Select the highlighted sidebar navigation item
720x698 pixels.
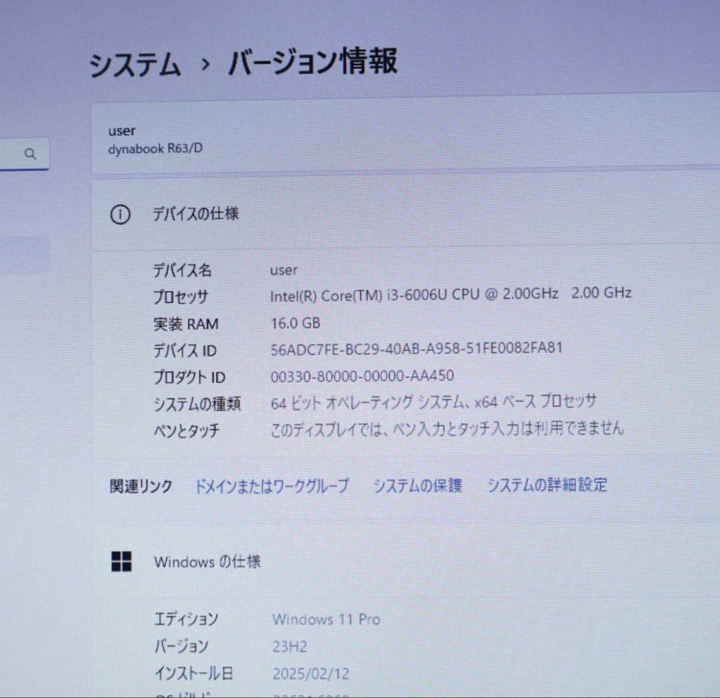(25, 256)
